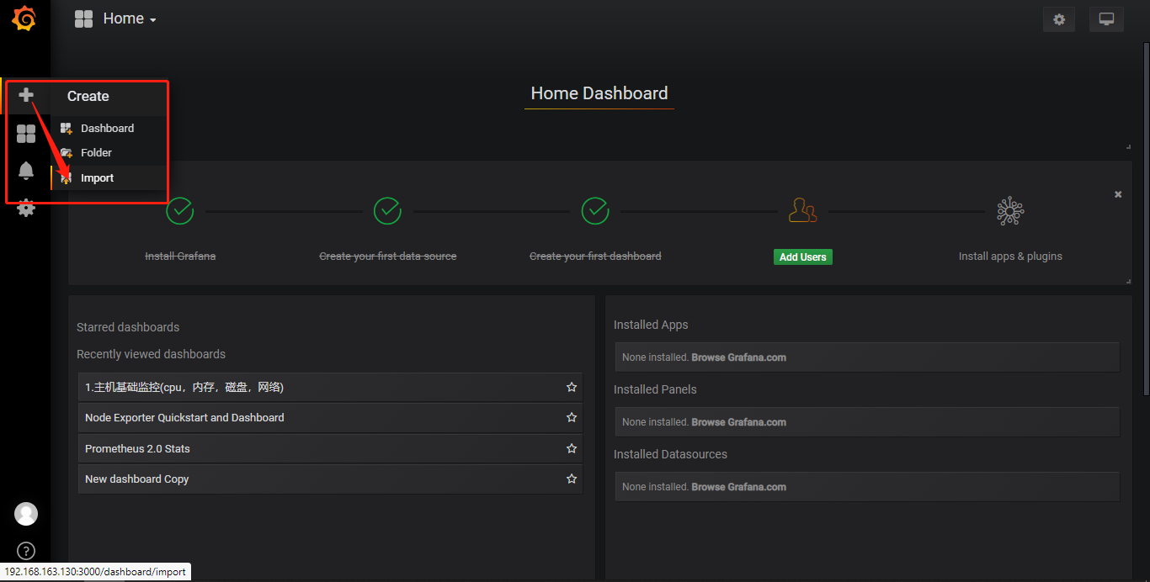
Task: Click the first dashboard checkmark icon
Action: [x=595, y=210]
